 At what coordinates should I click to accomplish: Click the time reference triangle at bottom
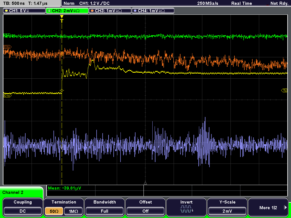145,183
